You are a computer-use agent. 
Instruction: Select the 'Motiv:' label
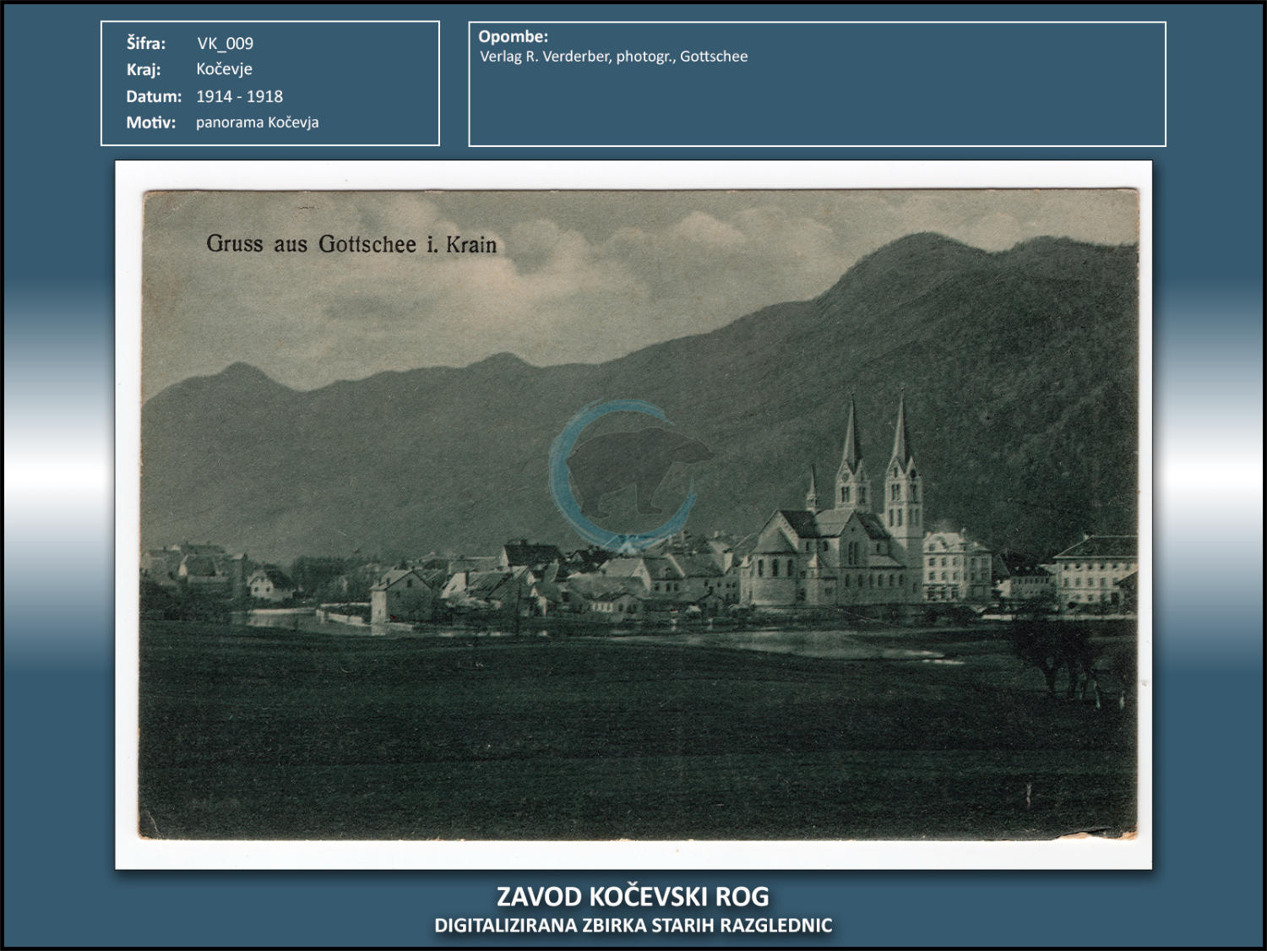[151, 122]
